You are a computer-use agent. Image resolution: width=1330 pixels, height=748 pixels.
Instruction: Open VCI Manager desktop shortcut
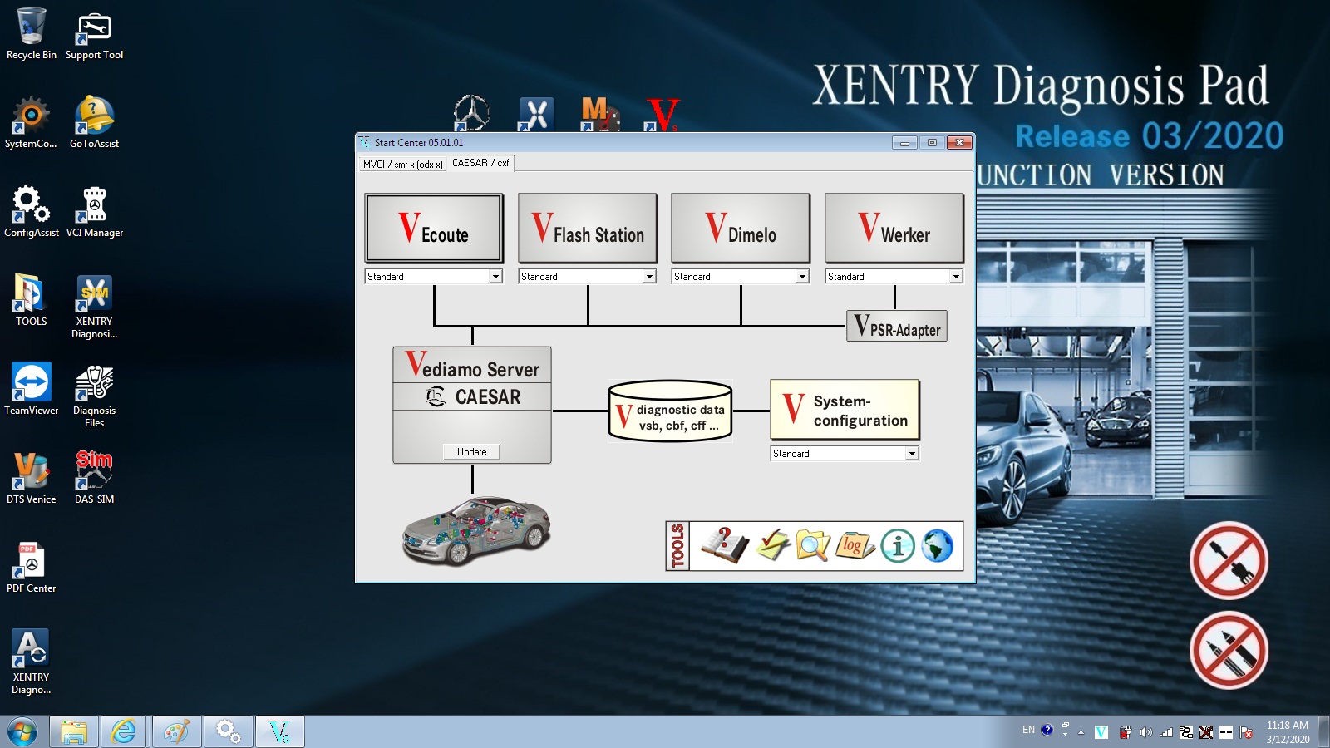[x=94, y=212]
